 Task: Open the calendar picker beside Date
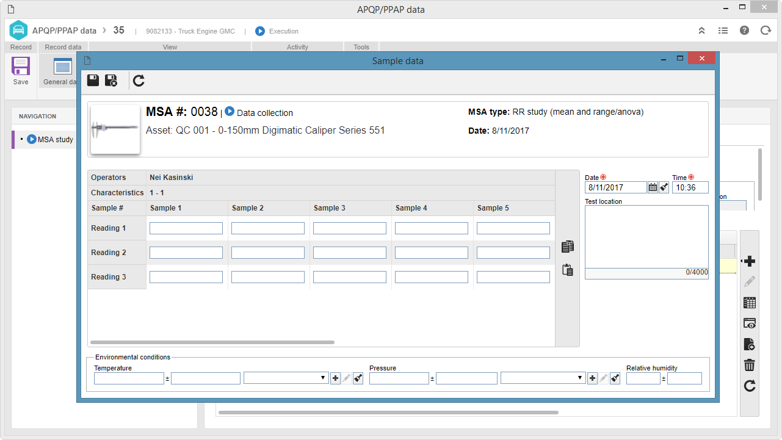[x=653, y=187]
